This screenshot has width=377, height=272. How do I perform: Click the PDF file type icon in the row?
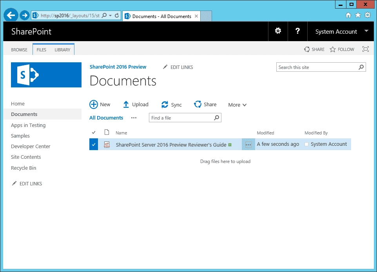tap(107, 144)
